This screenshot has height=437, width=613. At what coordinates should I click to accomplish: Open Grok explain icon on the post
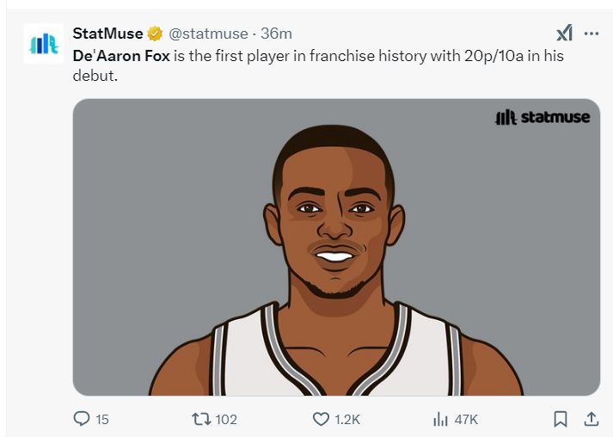coord(564,34)
